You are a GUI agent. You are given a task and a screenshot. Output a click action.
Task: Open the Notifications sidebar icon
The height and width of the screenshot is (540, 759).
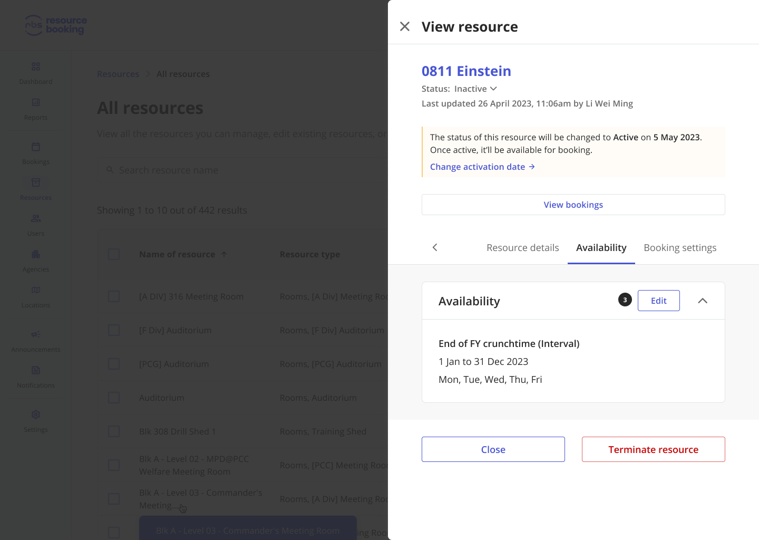pyautogui.click(x=35, y=370)
